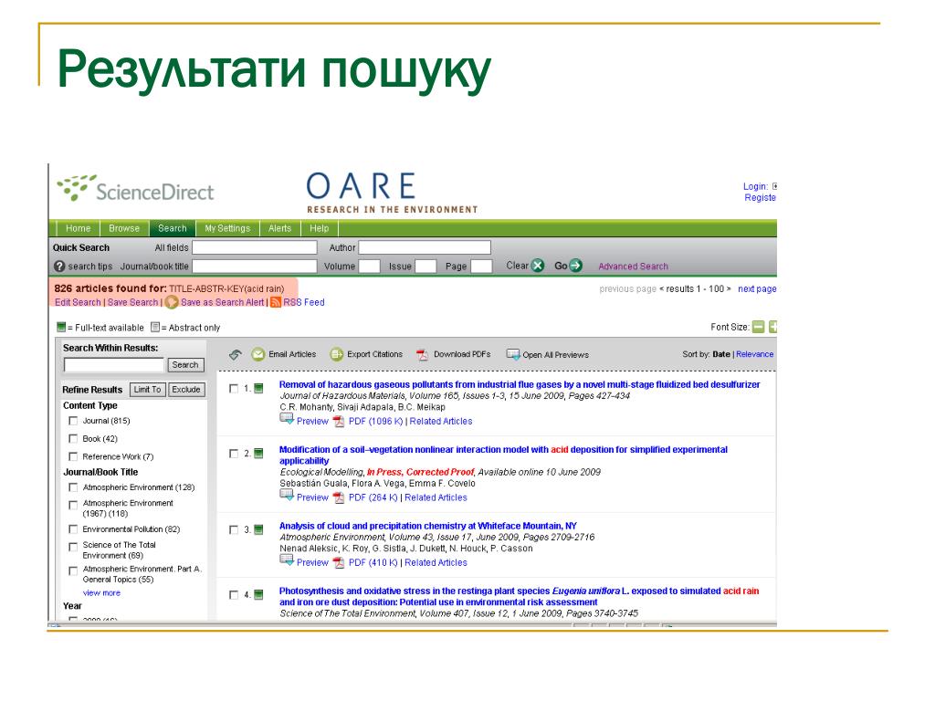Click the Exclude button
This screenshot has height=701, width=935.
pyautogui.click(x=186, y=389)
